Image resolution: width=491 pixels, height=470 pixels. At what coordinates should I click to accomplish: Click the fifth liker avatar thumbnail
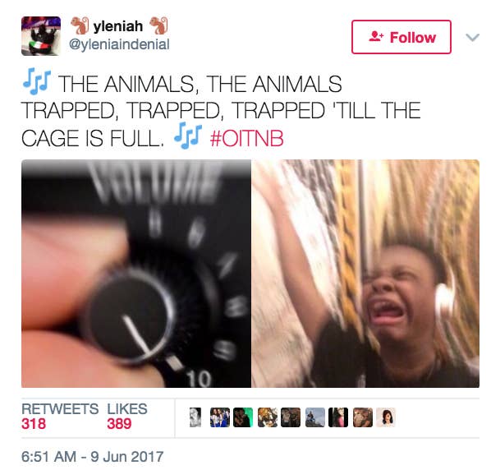pyautogui.click(x=291, y=417)
